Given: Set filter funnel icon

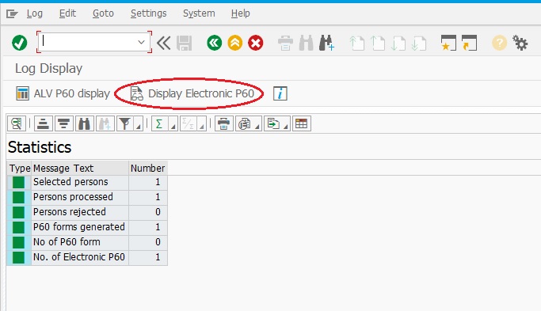Looking at the screenshot, I should (125, 123).
